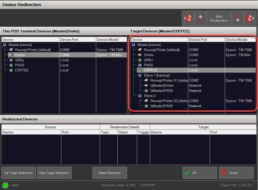Click Clear Toggle Redirection

54,173
